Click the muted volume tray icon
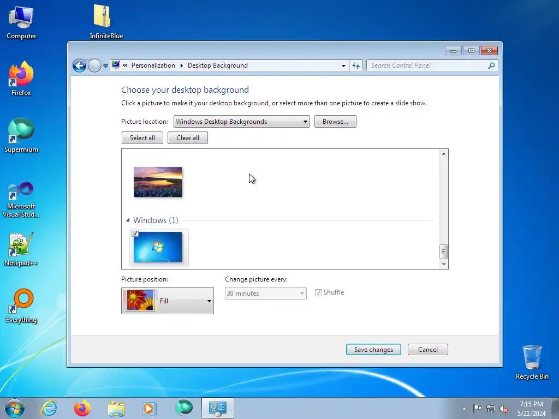Image resolution: width=559 pixels, height=419 pixels. click(x=504, y=409)
